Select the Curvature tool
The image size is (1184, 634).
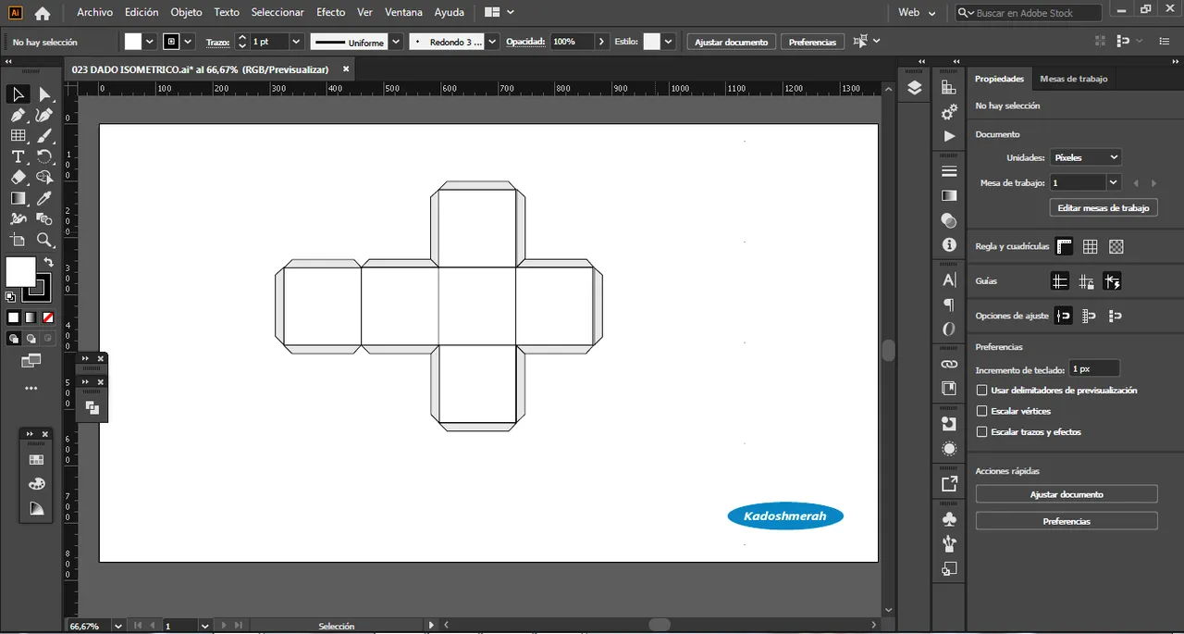pos(44,116)
